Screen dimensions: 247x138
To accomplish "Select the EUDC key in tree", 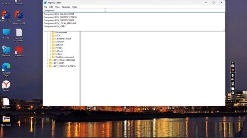I will [58, 36].
